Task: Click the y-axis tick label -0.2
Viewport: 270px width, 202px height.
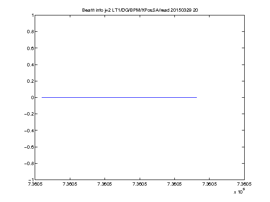Action: [29, 114]
